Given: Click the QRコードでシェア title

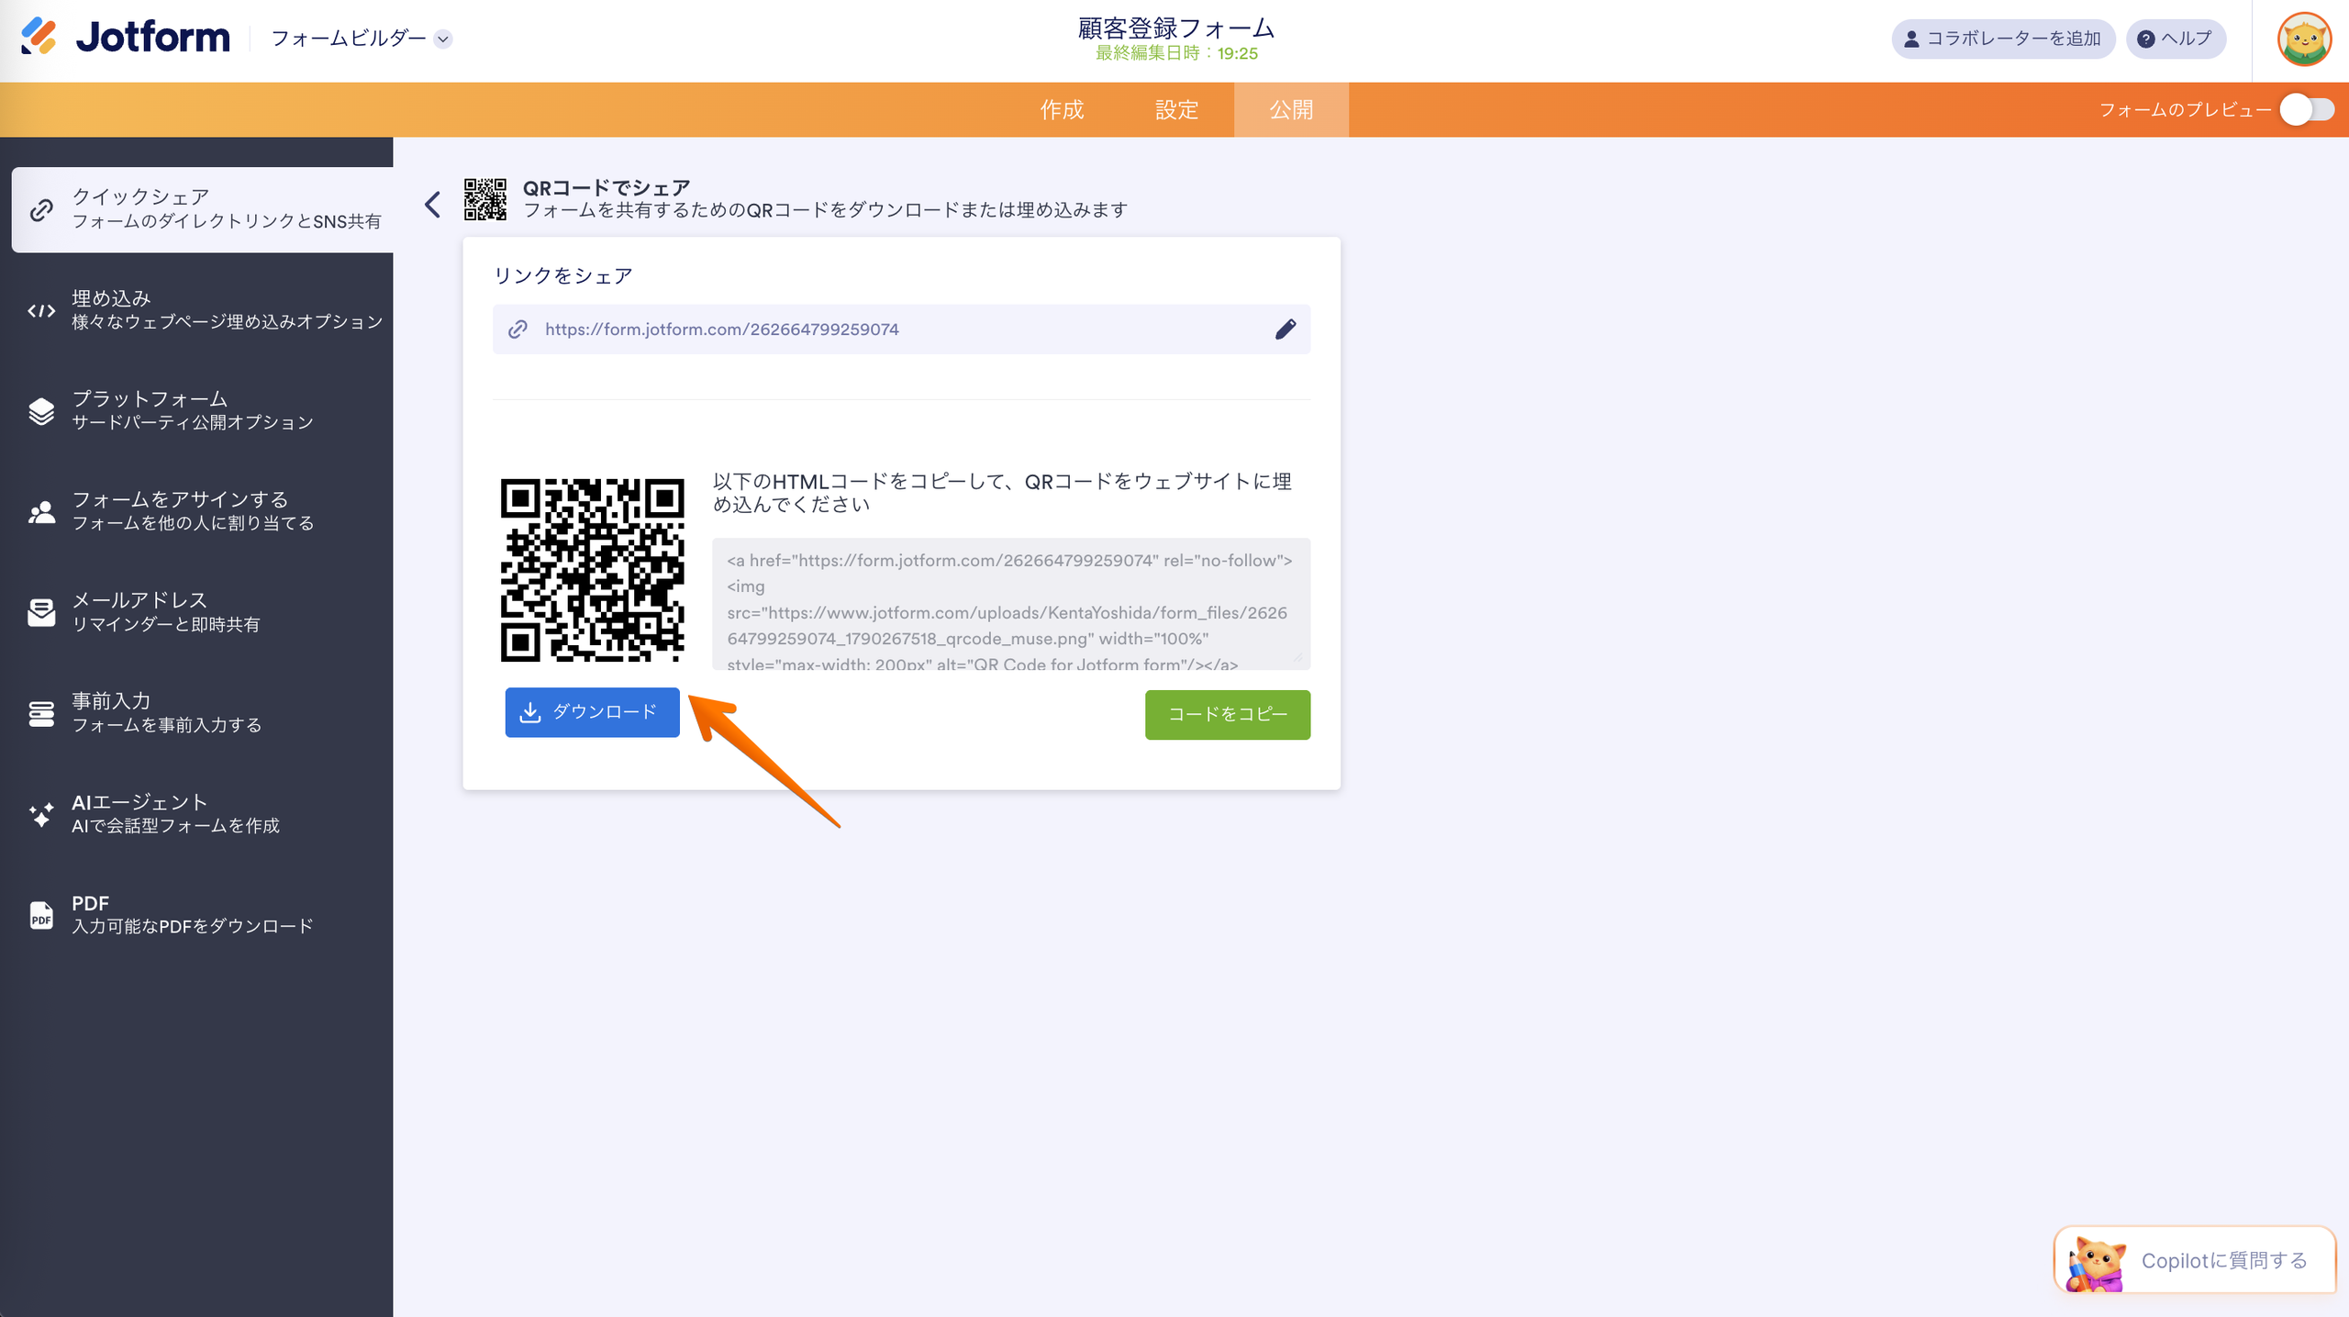Looking at the screenshot, I should 606,188.
